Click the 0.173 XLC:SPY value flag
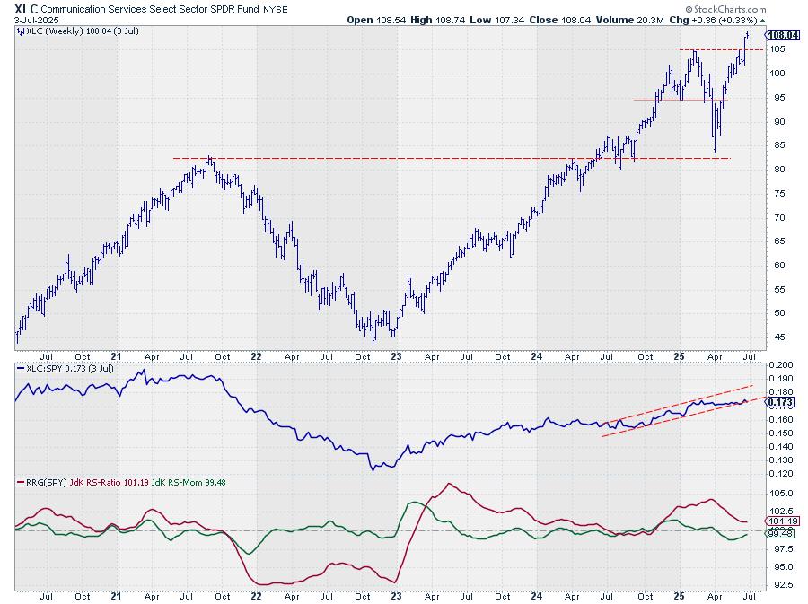This screenshot has height=604, width=808. (x=780, y=403)
